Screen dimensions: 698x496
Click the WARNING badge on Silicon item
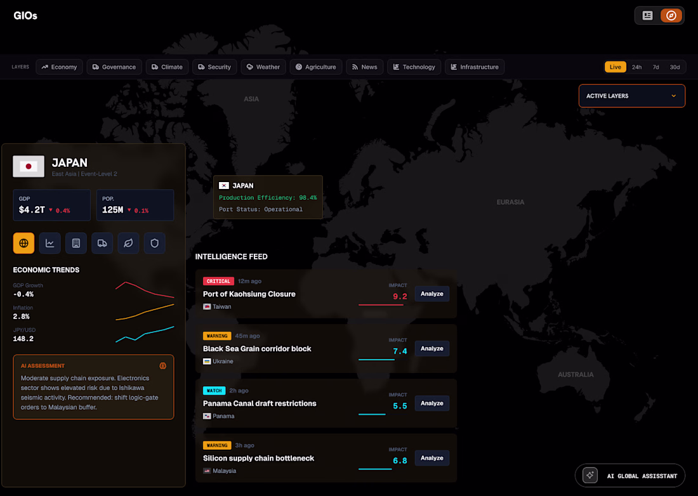(217, 445)
